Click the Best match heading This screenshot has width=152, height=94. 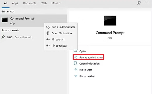[x=8, y=11]
